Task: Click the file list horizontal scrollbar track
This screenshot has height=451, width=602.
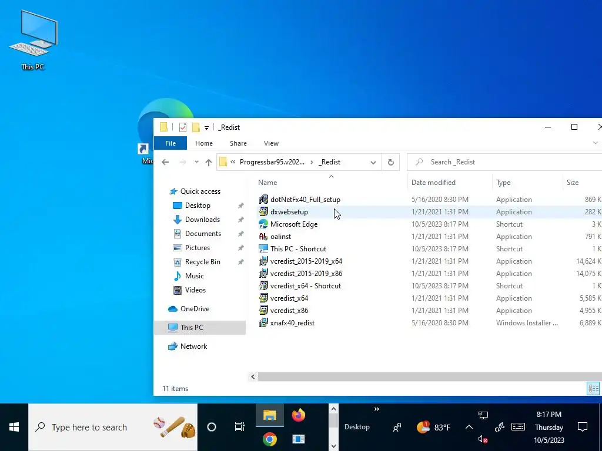Action: click(430, 376)
